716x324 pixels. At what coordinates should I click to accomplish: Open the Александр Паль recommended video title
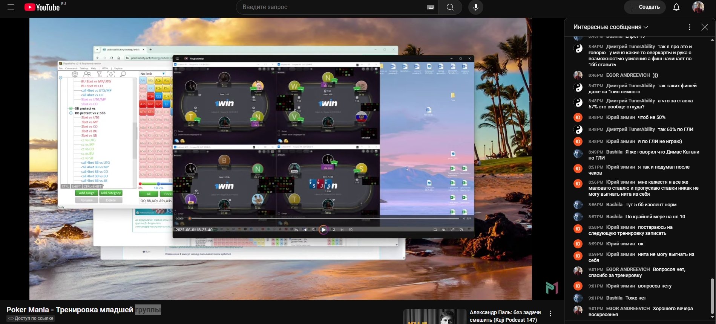505,316
